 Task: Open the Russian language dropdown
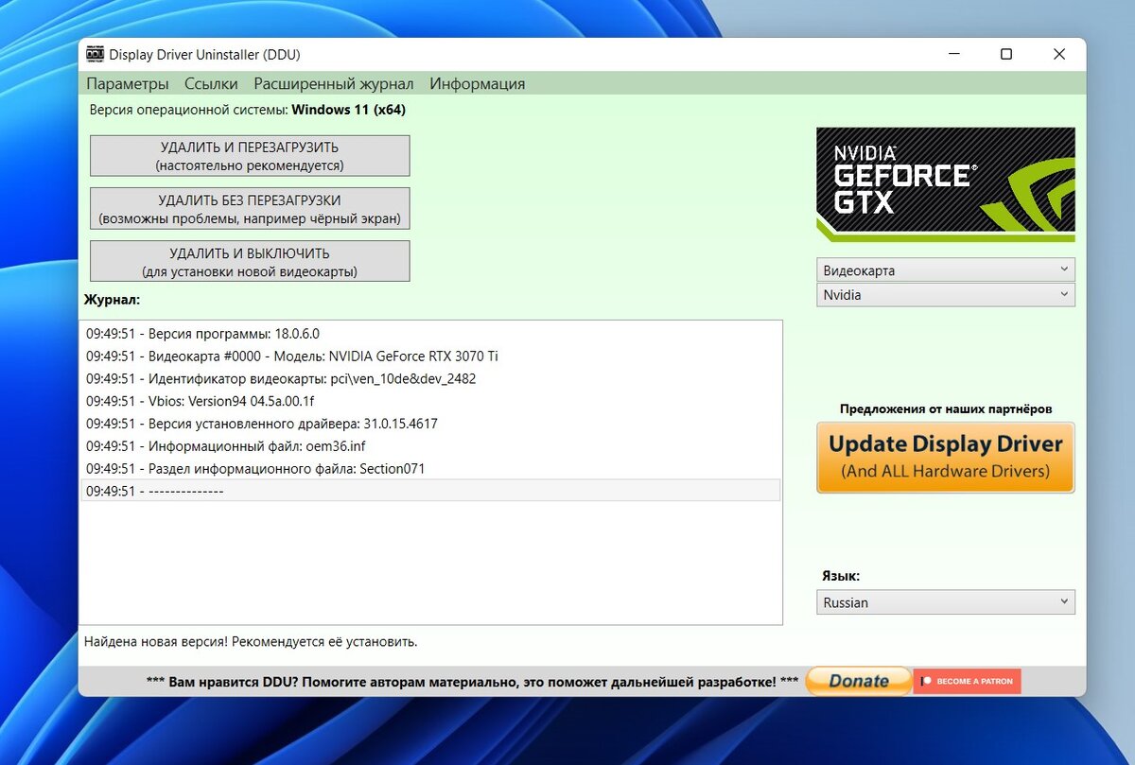click(x=945, y=601)
